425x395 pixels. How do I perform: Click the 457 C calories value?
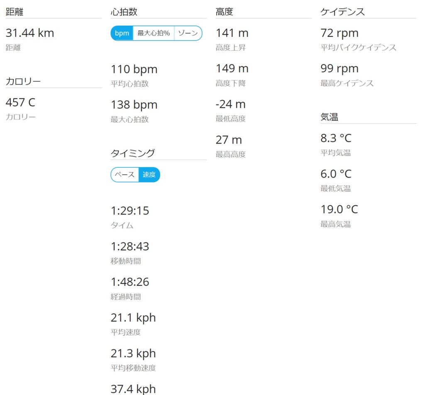(21, 102)
